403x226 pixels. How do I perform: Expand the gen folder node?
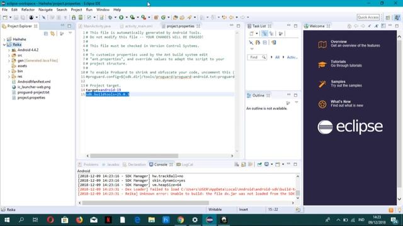point(9,61)
